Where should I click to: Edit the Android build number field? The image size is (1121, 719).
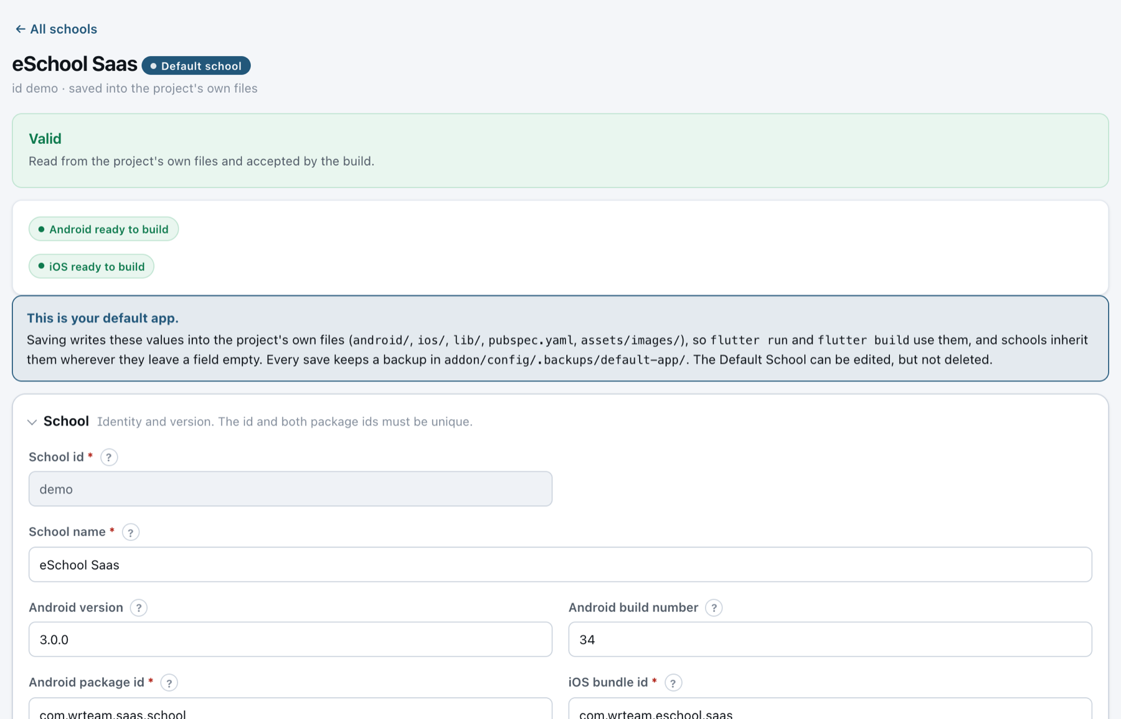830,639
